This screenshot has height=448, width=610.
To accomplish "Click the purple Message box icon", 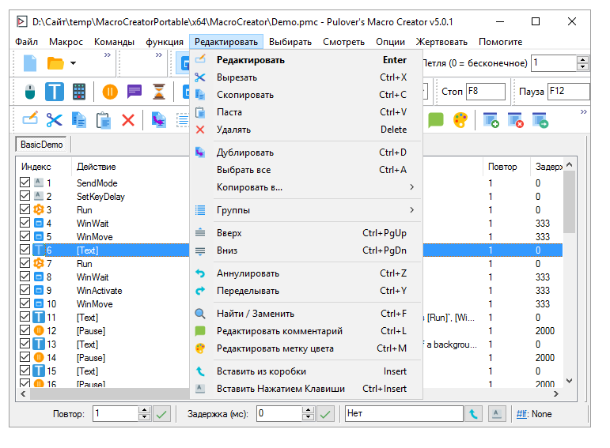I will (135, 92).
